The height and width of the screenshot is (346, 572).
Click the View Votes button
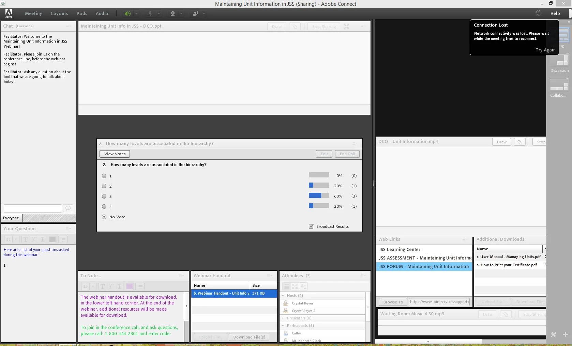click(x=115, y=154)
